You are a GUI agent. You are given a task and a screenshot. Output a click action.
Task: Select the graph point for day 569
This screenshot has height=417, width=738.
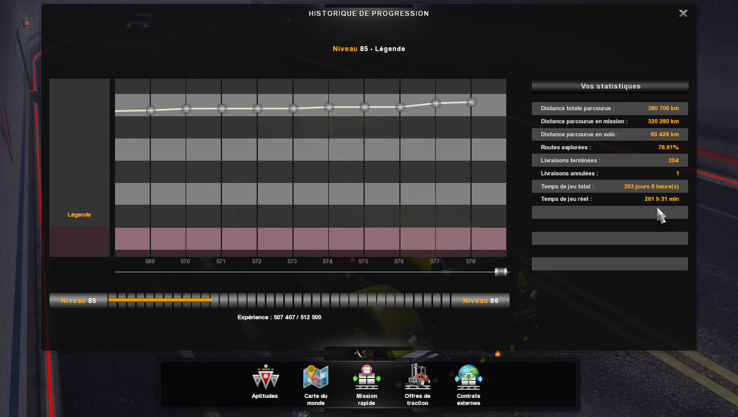click(150, 110)
